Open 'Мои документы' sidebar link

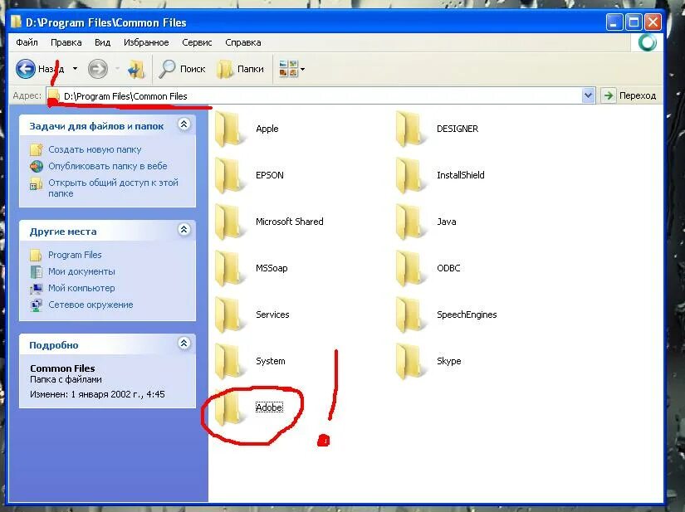pyautogui.click(x=81, y=271)
